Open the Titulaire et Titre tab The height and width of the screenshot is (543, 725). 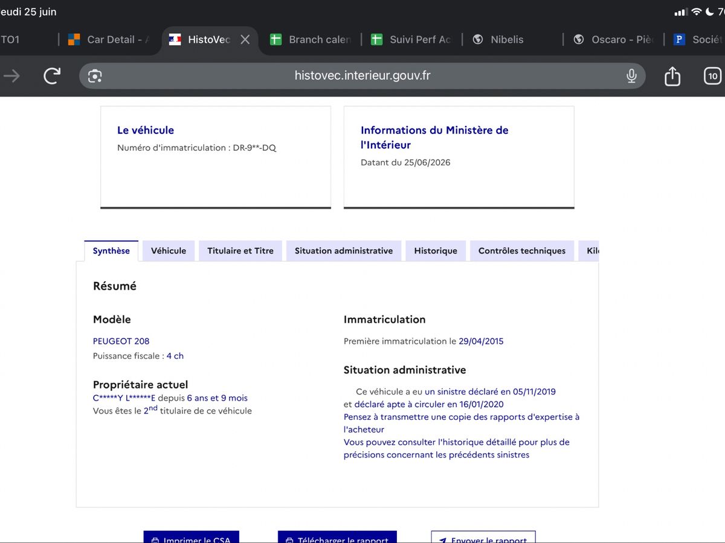(x=240, y=251)
